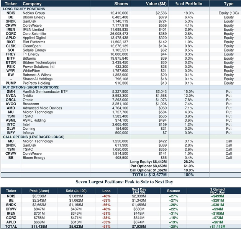This screenshot has width=241, height=230.
Task: Select the SharonAI Holdings company cell
Action: [x=38, y=79]
